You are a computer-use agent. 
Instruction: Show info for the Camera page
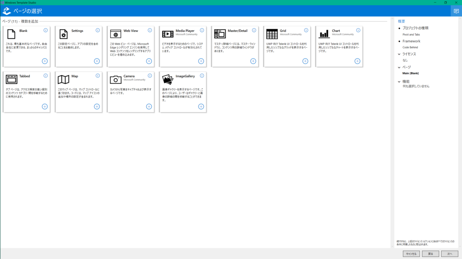[150, 76]
